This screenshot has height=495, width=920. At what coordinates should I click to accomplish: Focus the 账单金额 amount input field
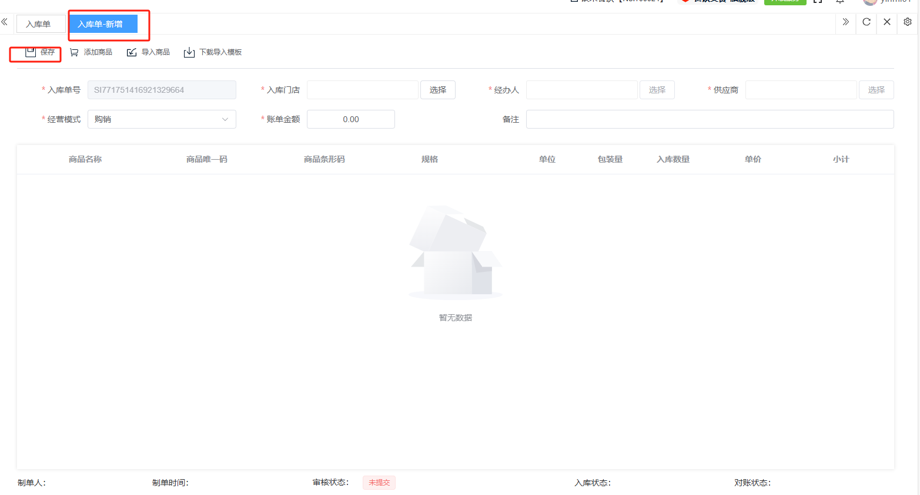[350, 119]
